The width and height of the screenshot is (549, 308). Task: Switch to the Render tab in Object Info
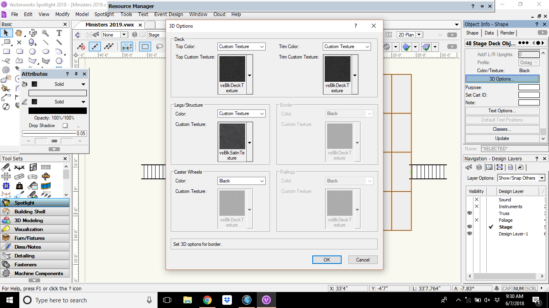(x=507, y=33)
